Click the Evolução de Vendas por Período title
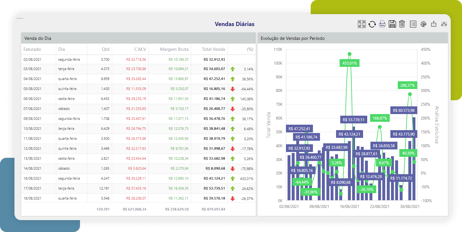The height and width of the screenshot is (232, 462). click(x=293, y=39)
